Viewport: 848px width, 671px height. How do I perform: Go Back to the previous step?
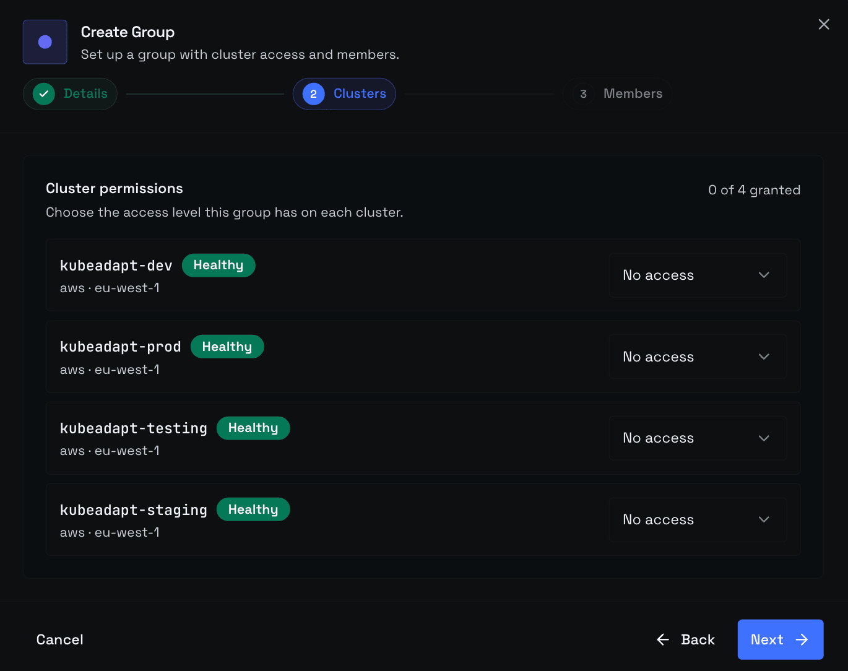[686, 639]
